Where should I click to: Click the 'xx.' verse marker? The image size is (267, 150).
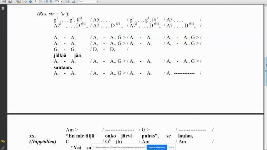pos(33,136)
